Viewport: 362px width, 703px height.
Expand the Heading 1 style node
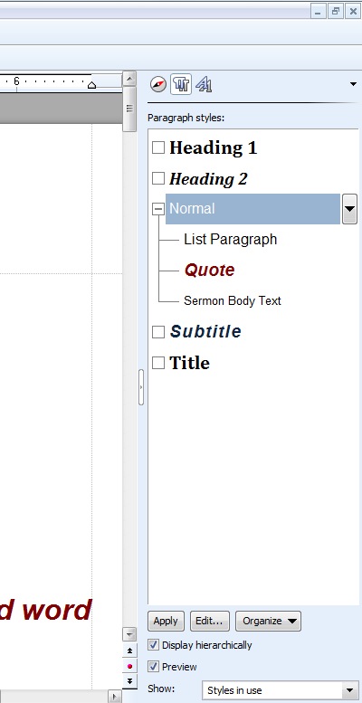[x=157, y=147]
